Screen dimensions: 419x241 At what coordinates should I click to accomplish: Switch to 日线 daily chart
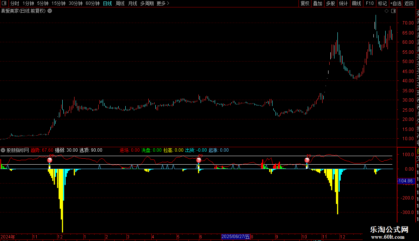click(108, 3)
